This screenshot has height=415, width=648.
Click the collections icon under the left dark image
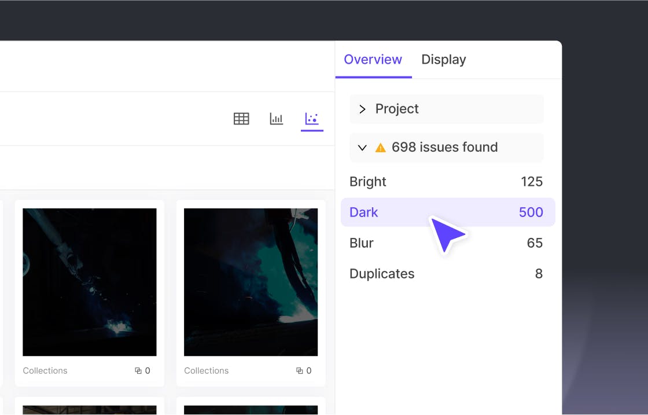click(138, 371)
